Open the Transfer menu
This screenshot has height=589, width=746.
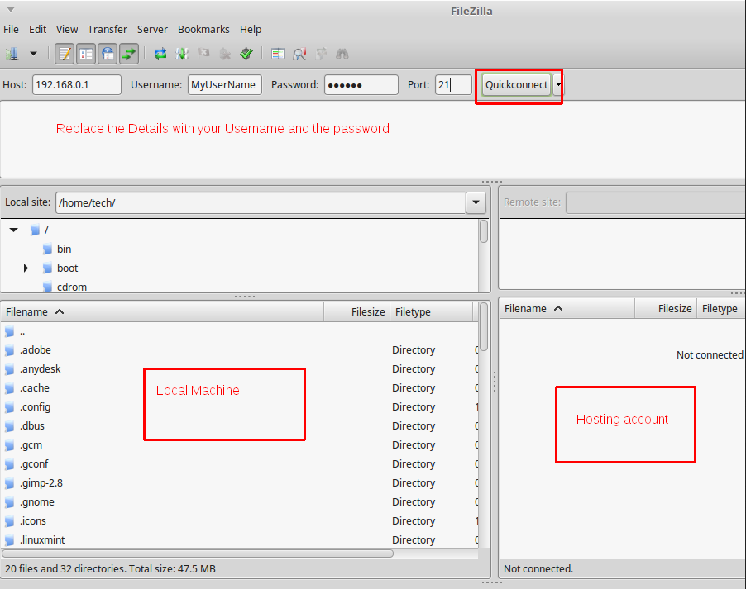tap(107, 30)
